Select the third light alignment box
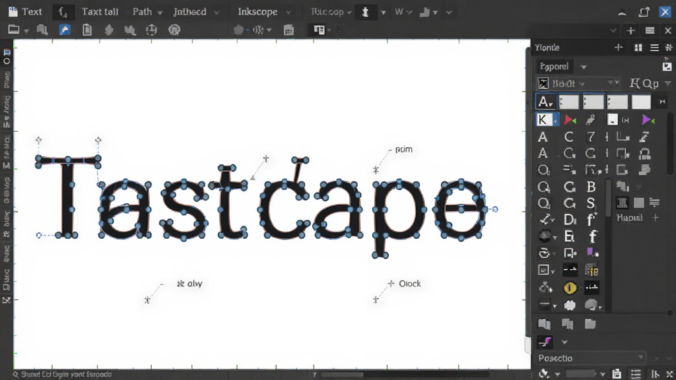Image resolution: width=676 pixels, height=380 pixels. pos(617,102)
